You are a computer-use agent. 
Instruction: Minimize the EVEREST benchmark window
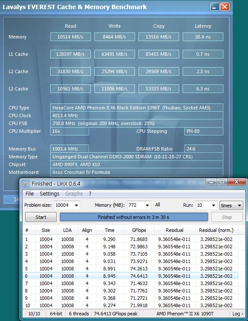coord(215,7)
